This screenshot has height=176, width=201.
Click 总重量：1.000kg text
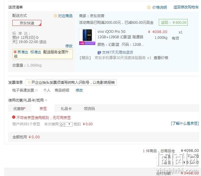tap(27, 65)
